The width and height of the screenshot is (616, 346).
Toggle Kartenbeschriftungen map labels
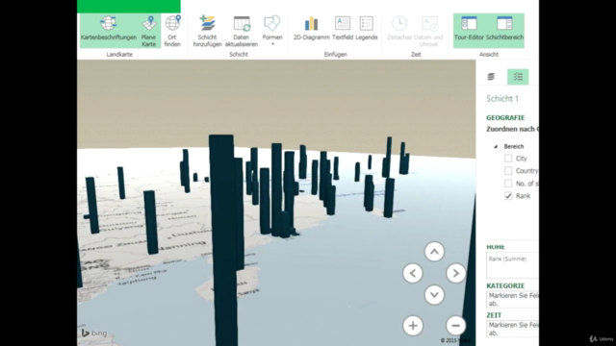click(x=109, y=29)
